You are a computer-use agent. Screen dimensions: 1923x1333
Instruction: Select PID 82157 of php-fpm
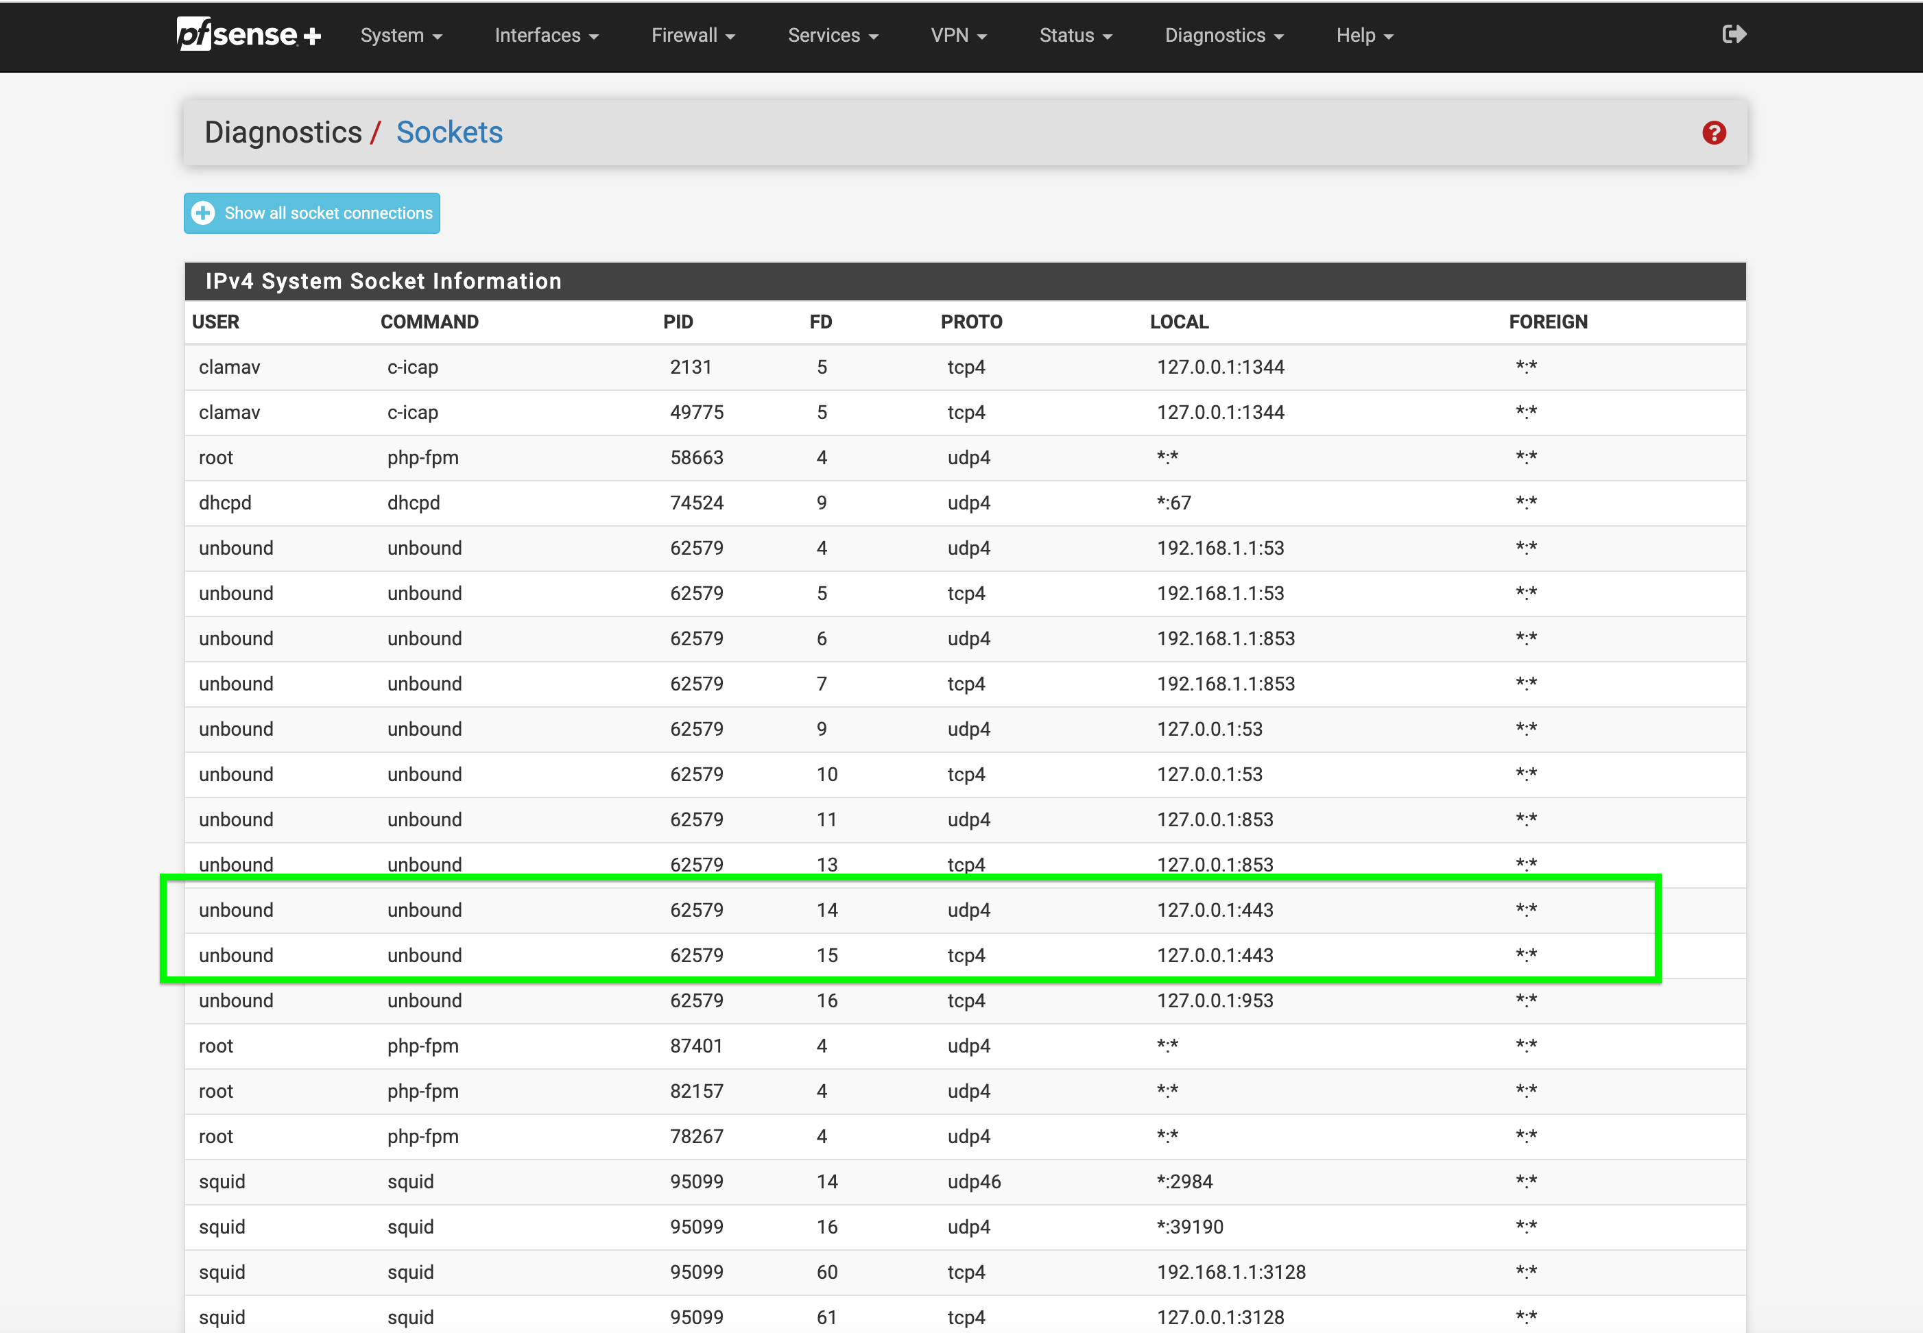pyautogui.click(x=697, y=1090)
